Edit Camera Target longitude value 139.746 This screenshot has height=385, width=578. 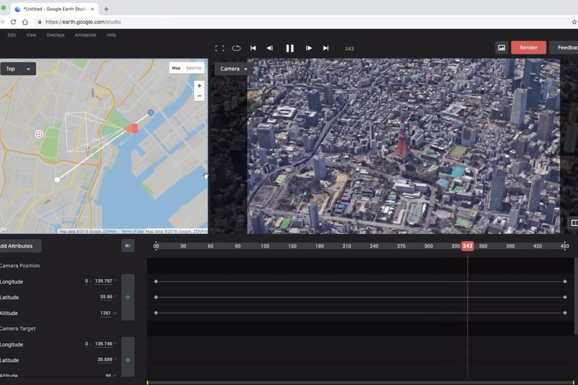pos(103,344)
